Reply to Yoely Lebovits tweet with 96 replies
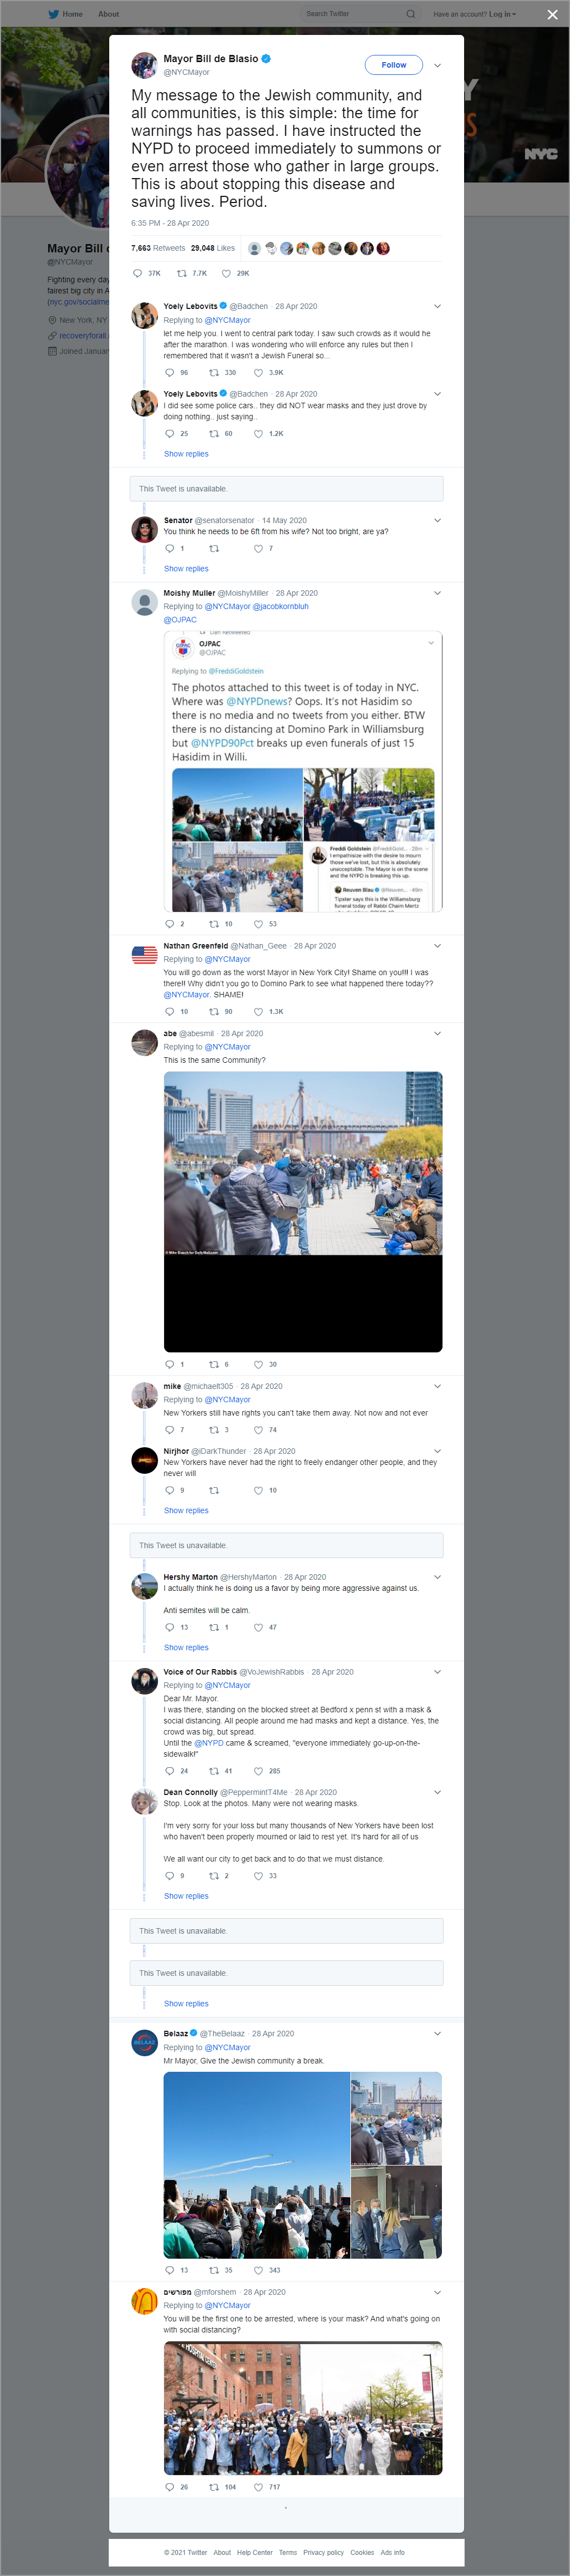This screenshot has width=570, height=2576. pos(169,373)
